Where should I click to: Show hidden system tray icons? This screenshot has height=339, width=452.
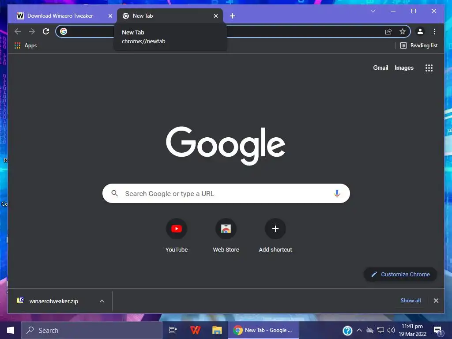pyautogui.click(x=359, y=330)
